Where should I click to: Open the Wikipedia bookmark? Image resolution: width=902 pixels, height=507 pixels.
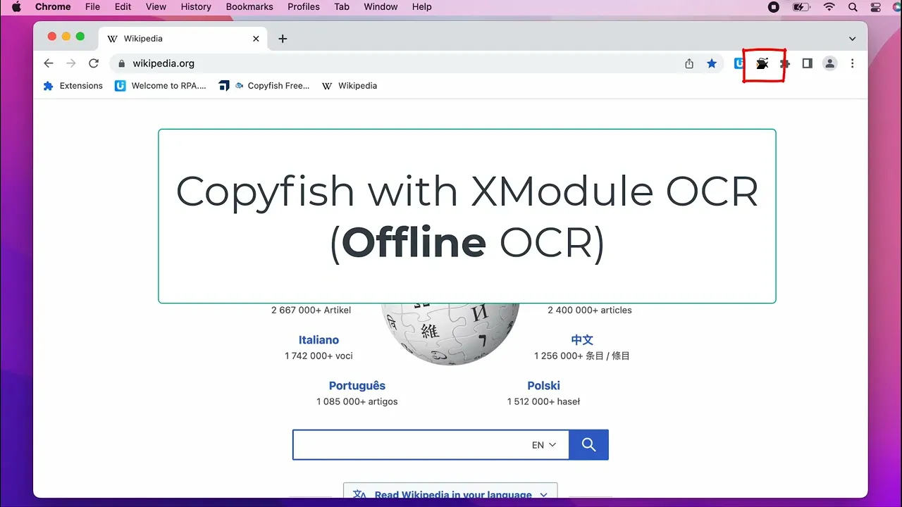click(350, 86)
